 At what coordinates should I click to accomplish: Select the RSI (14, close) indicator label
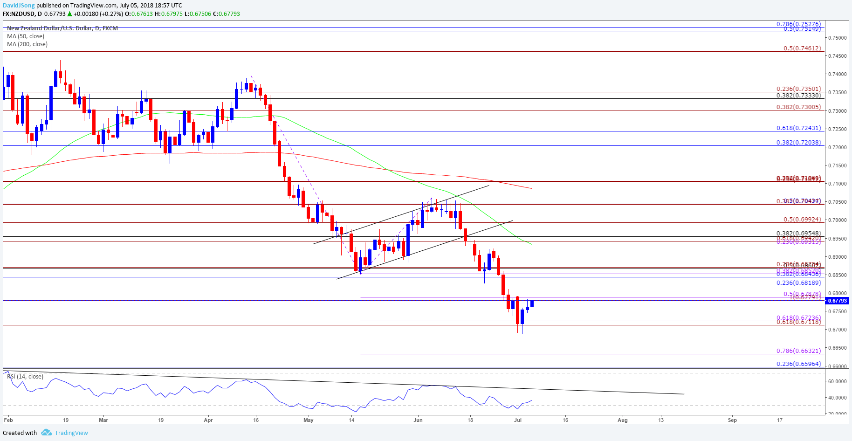25,377
